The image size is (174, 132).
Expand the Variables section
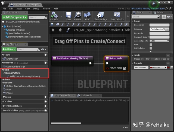pyautogui.click(x=2, y=101)
